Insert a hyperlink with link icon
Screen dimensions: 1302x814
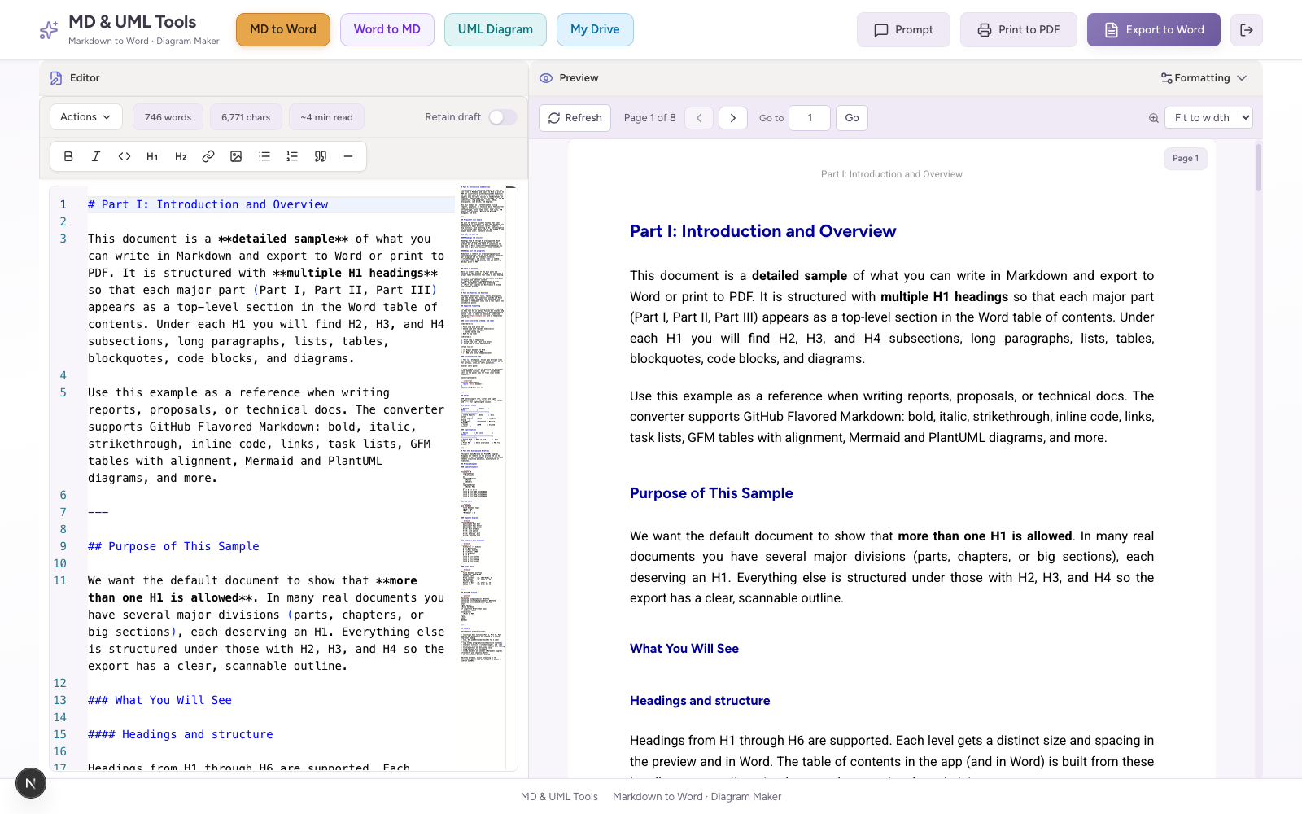point(208,156)
